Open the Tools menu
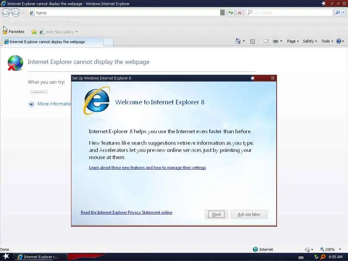The width and height of the screenshot is (348, 261). pyautogui.click(x=327, y=41)
